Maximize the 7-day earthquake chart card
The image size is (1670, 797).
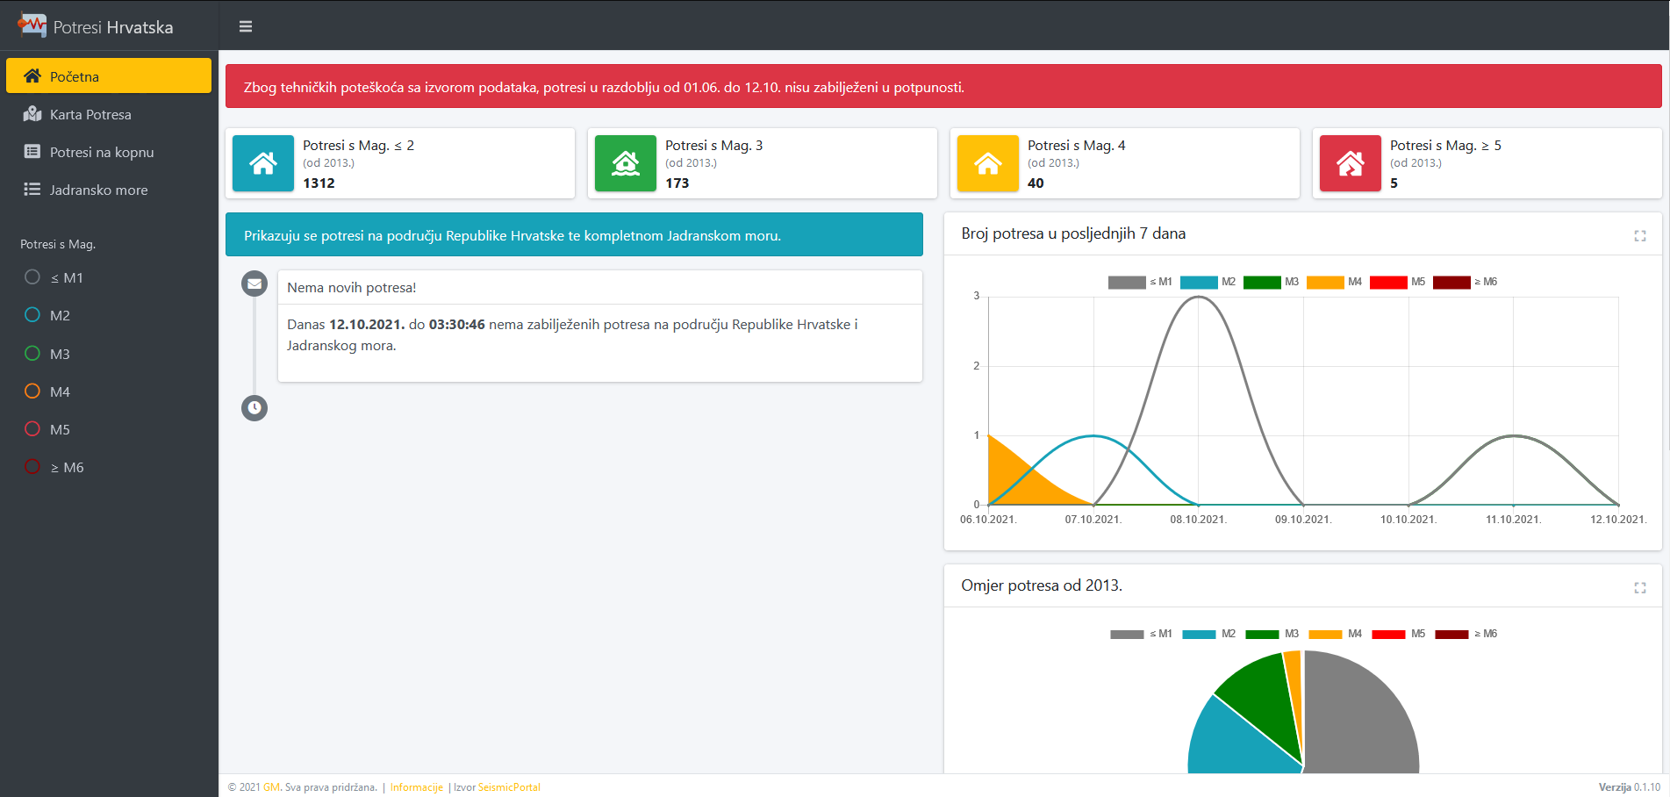click(1639, 235)
